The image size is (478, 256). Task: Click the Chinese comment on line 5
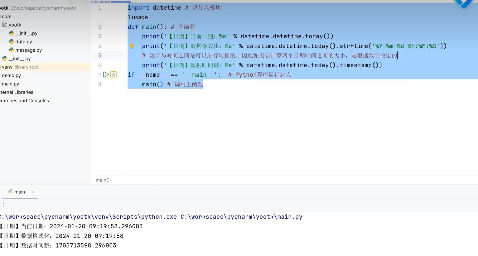click(x=270, y=56)
